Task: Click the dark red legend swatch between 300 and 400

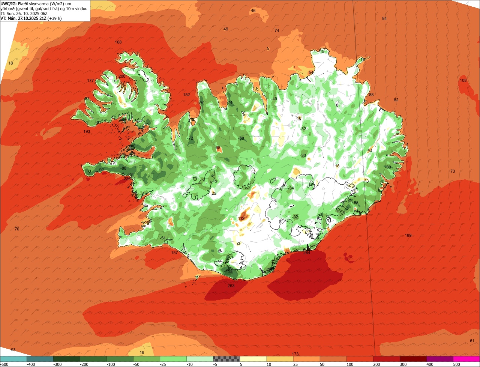Action: 413,359
